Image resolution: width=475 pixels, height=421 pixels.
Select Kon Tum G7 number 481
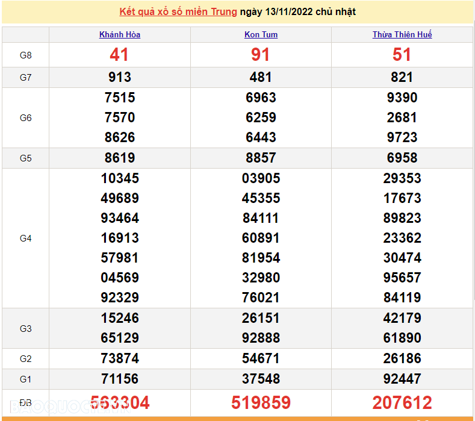tap(261, 77)
